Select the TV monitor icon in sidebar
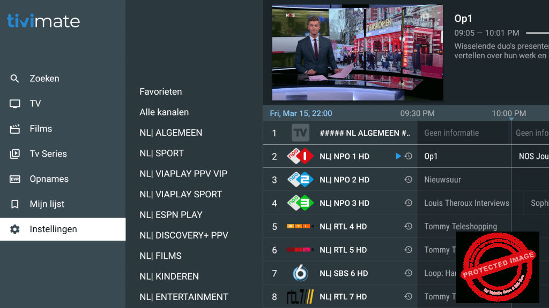Image resolution: width=549 pixels, height=308 pixels. (x=14, y=104)
